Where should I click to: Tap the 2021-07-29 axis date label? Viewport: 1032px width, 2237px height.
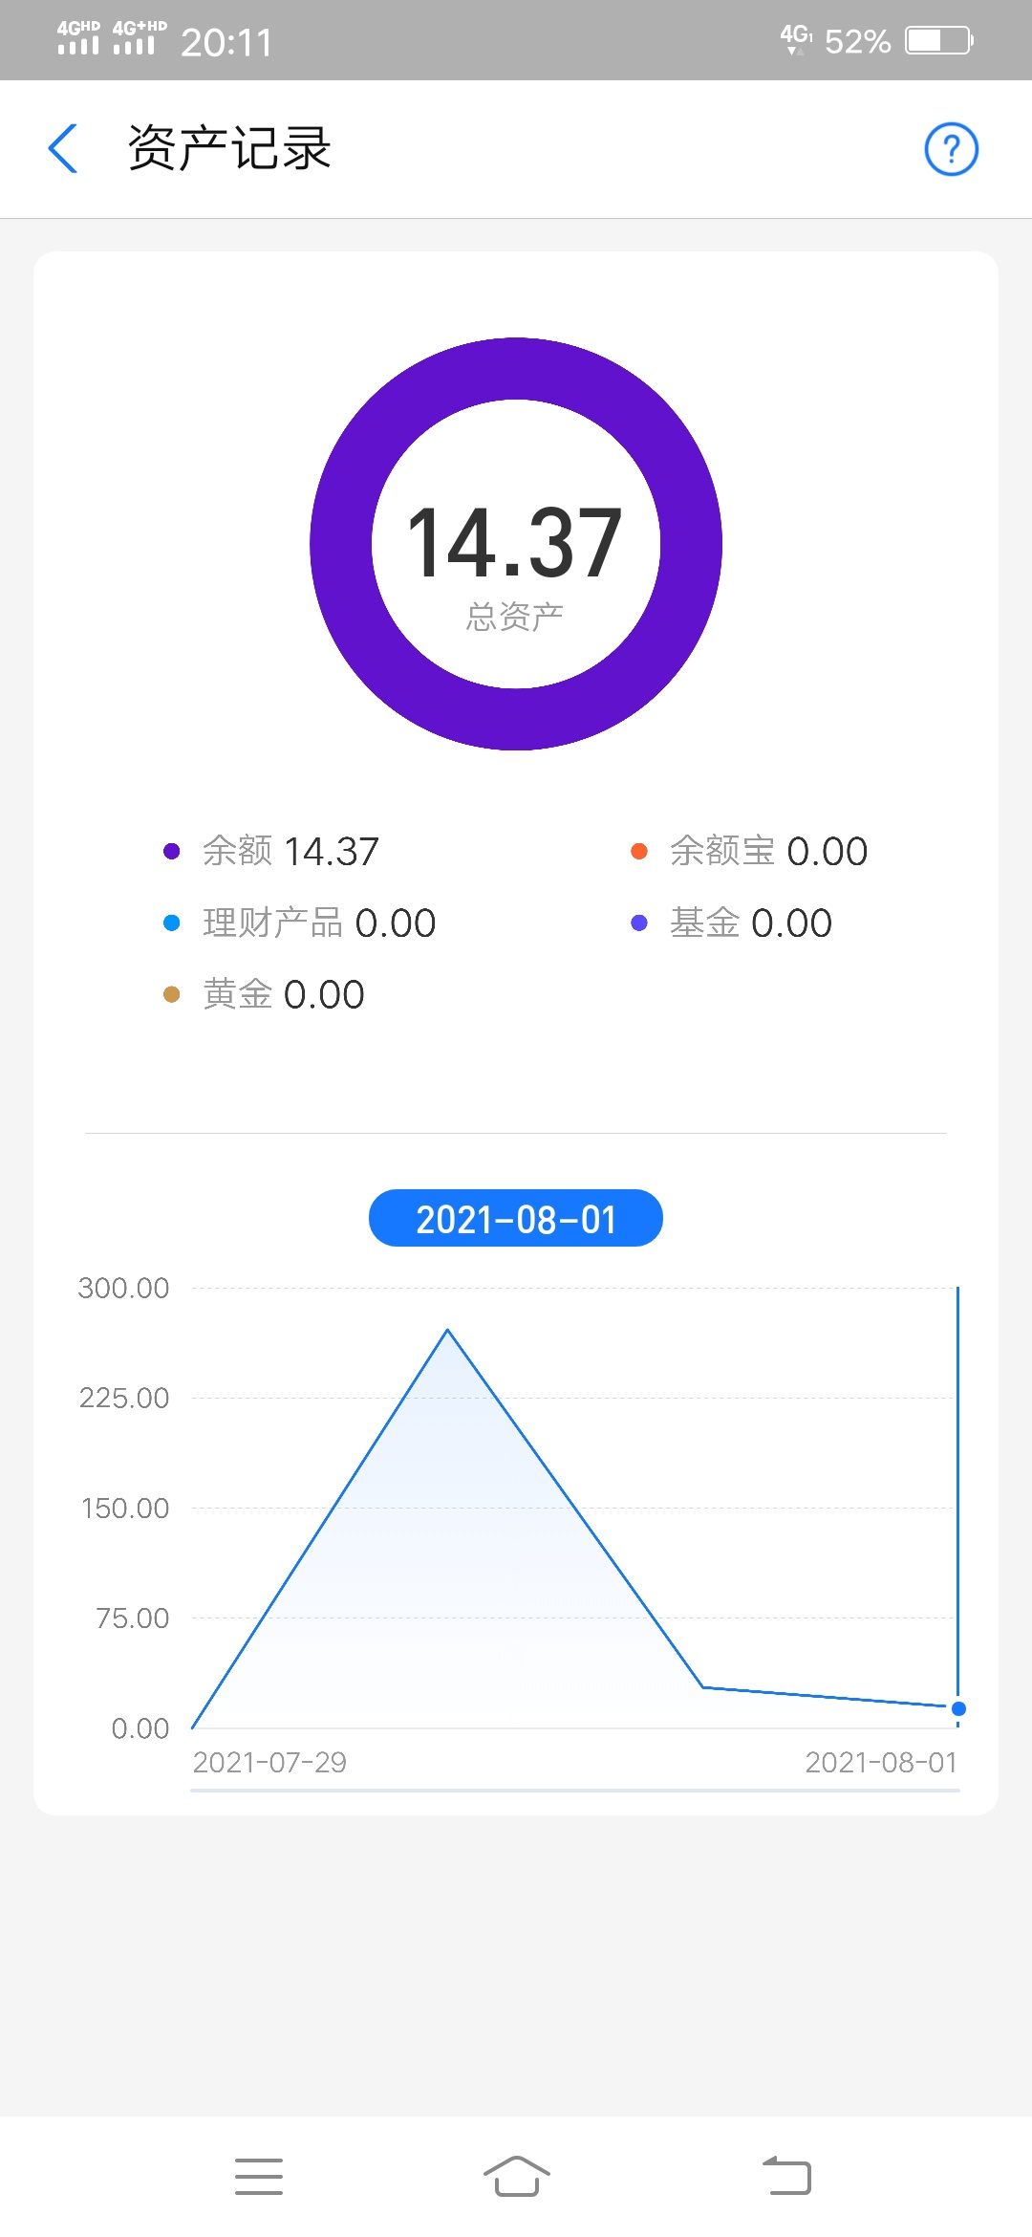pos(269,1762)
